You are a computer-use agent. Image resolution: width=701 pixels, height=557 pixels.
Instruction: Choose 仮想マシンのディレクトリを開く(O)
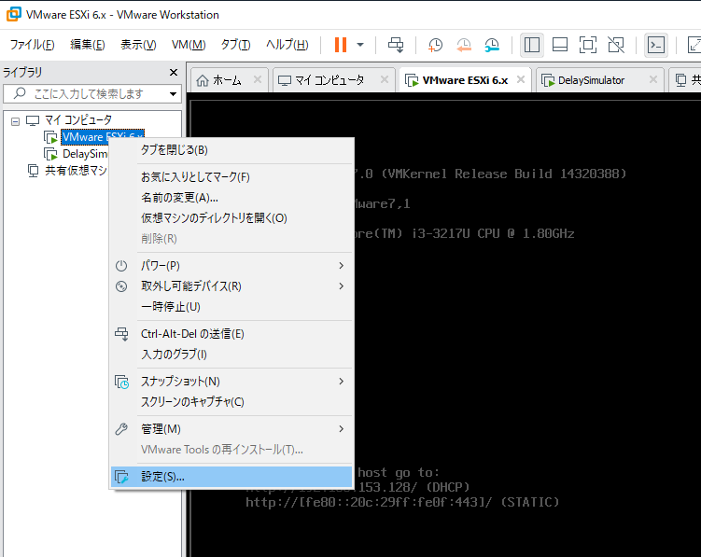(x=231, y=218)
